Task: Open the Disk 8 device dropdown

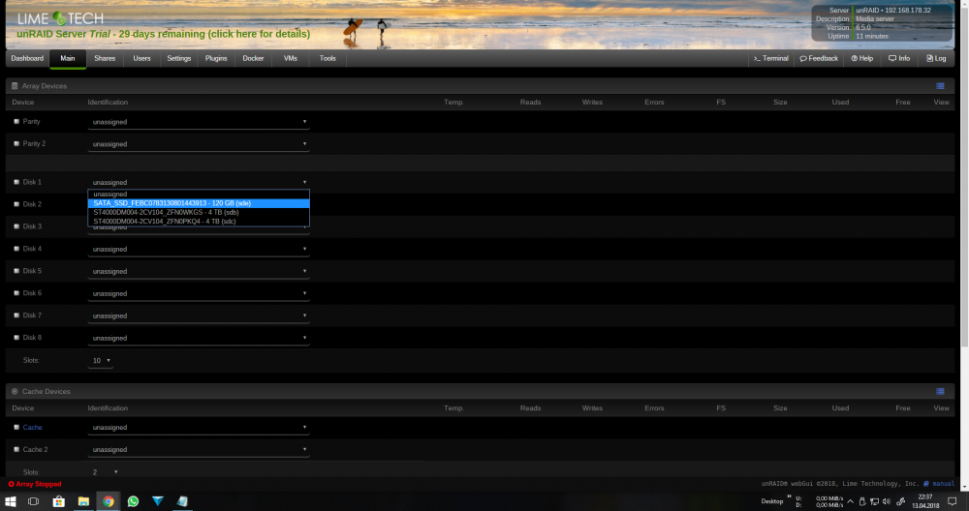Action: coord(199,338)
